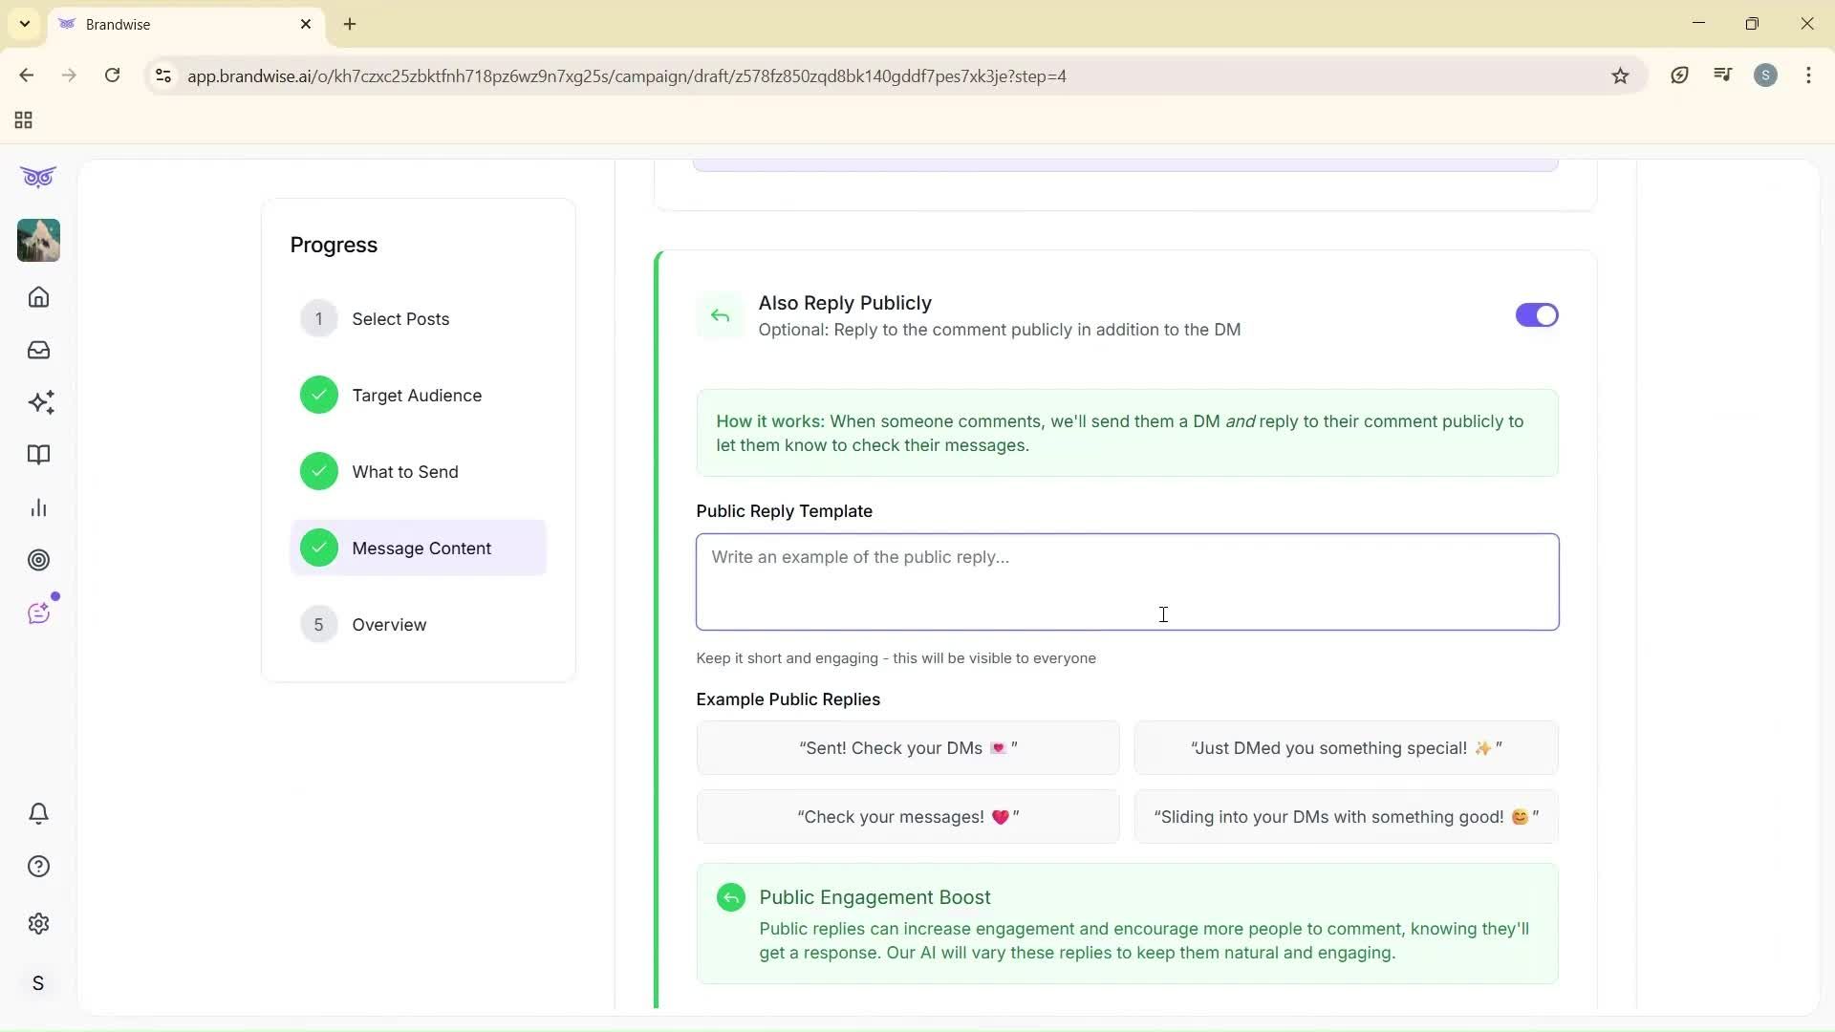
Task: Open the Target Audience step
Action: click(x=418, y=394)
